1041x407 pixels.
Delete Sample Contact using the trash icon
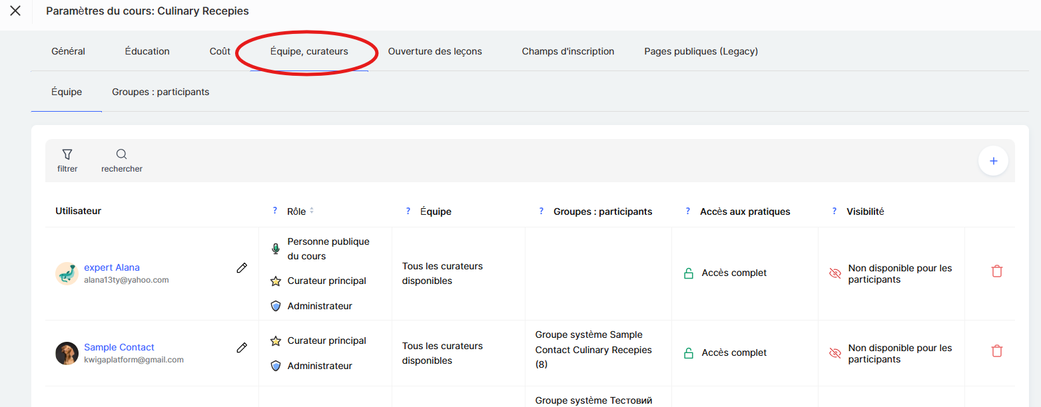pos(996,351)
